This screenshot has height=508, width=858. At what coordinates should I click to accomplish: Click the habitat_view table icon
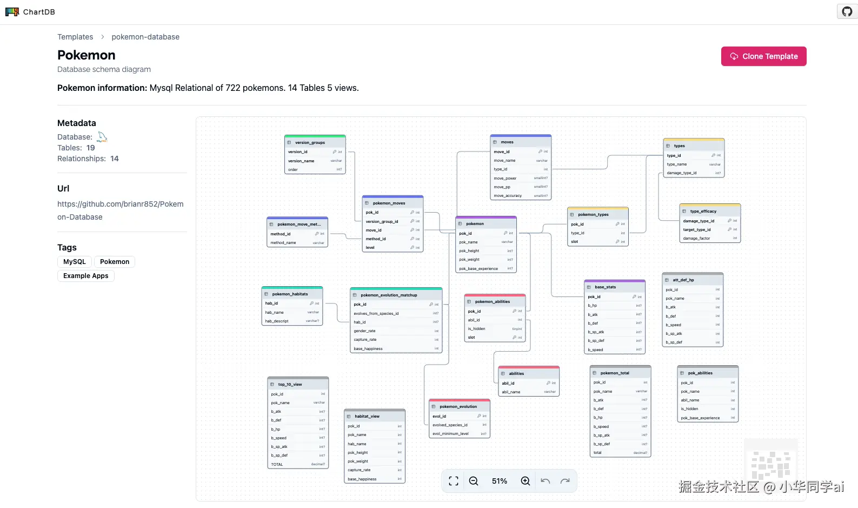349,417
